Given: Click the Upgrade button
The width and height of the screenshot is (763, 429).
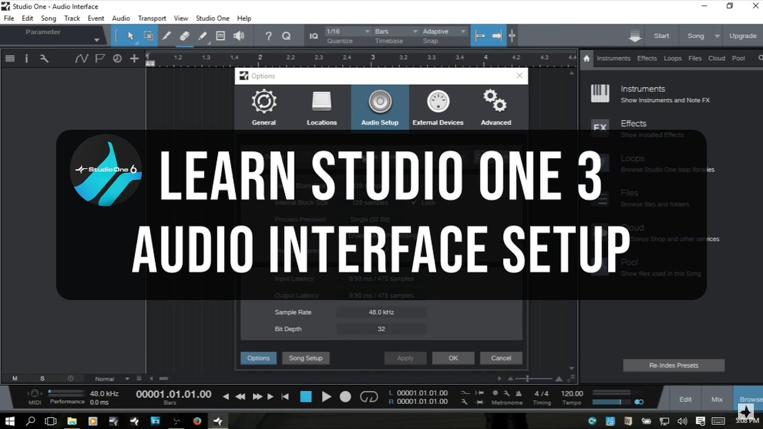Looking at the screenshot, I should coord(743,36).
